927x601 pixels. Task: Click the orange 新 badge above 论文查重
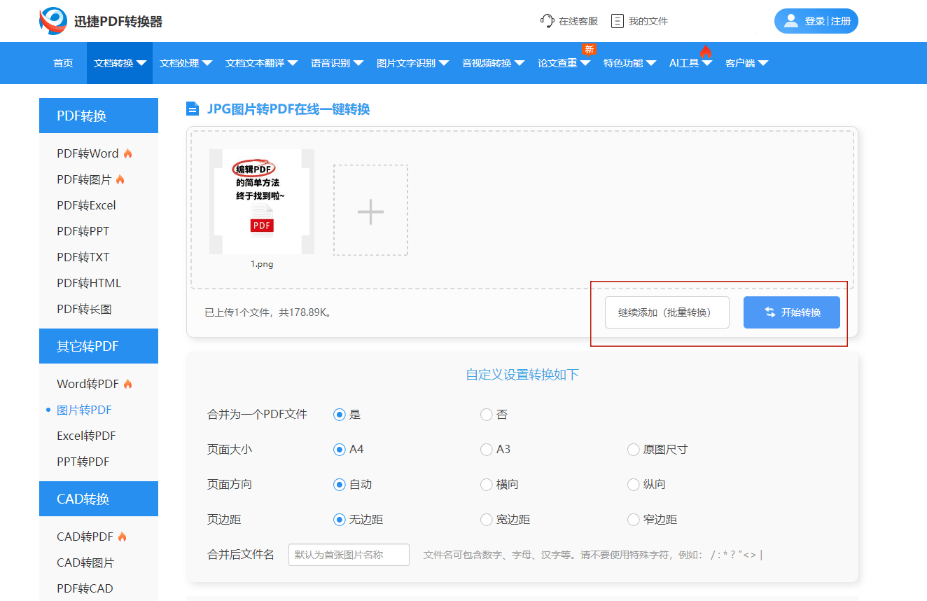pyautogui.click(x=589, y=49)
